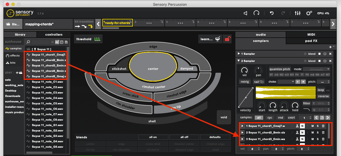This screenshot has height=156, width=341.
Task: Click the scissors icon for chord1_Cmaj7 sample
Action: (x=297, y=126)
